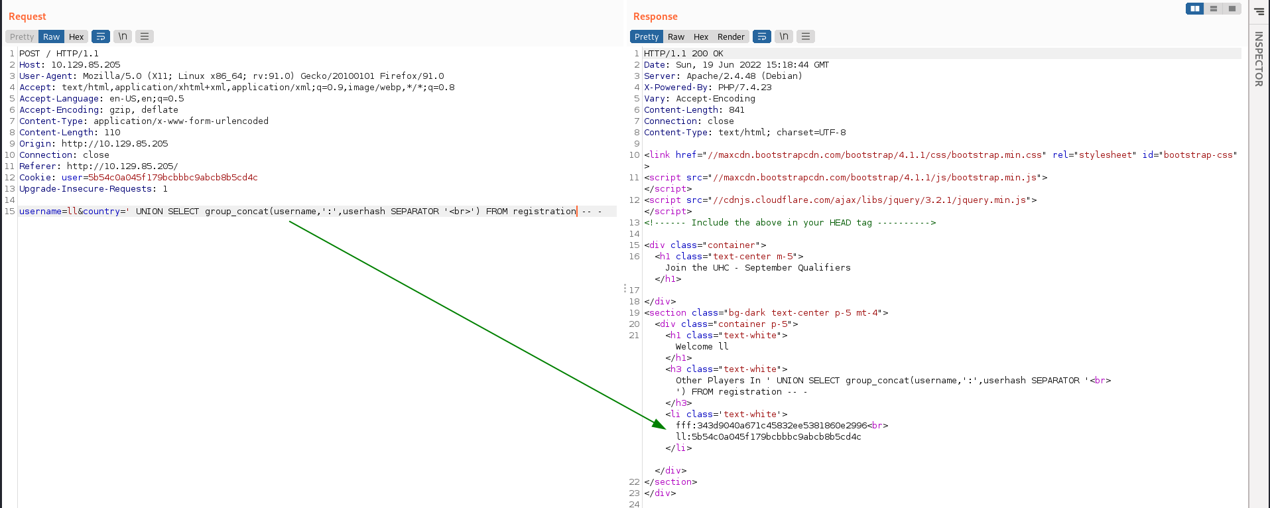Select the Hex tab in Request panel
The height and width of the screenshot is (508, 1270).
[x=76, y=36]
